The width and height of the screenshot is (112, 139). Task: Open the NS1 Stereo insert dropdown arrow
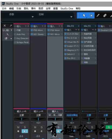click(45, 34)
